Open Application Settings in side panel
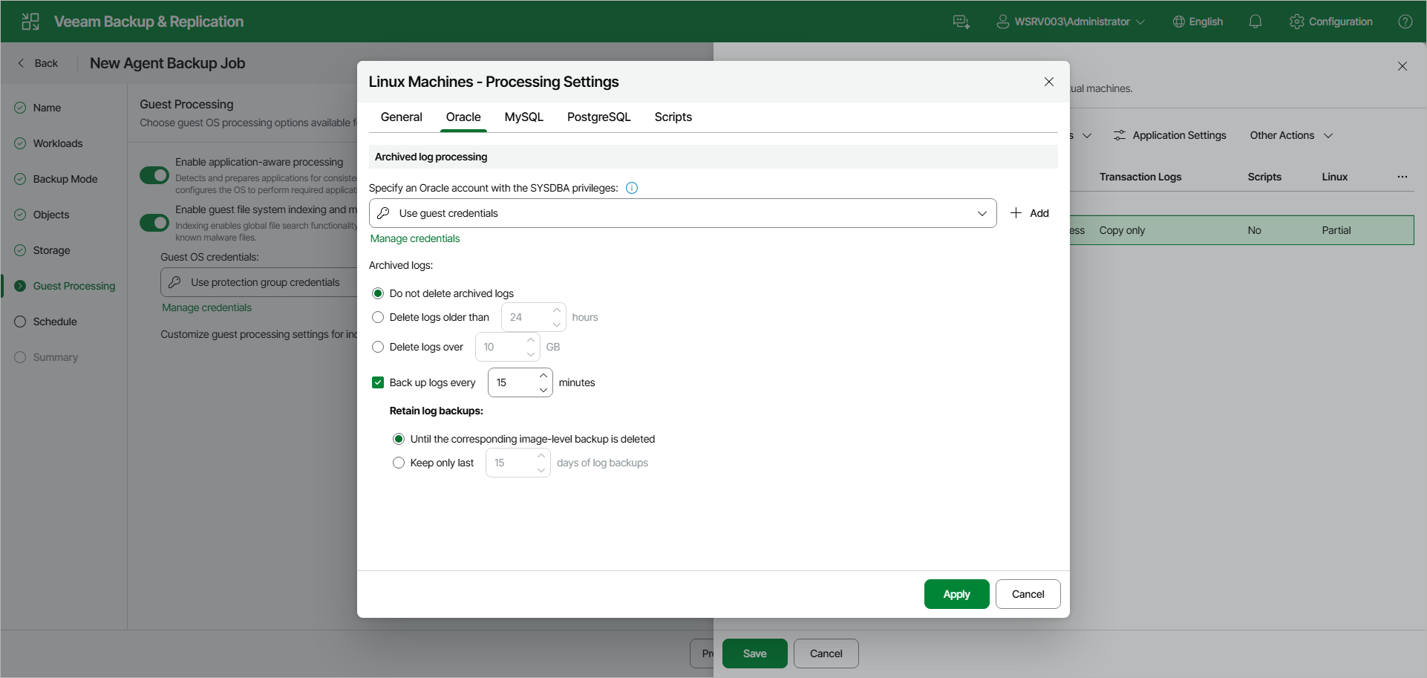 (x=1170, y=135)
